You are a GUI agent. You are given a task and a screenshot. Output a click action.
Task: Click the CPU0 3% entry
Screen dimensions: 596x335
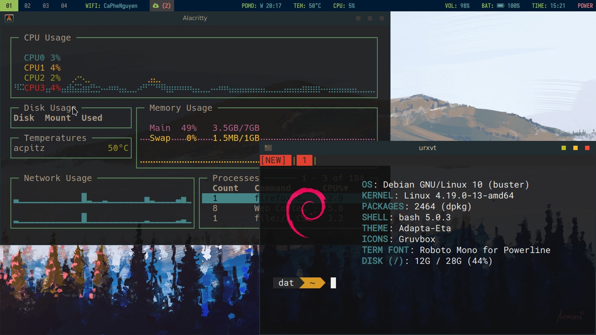click(42, 58)
